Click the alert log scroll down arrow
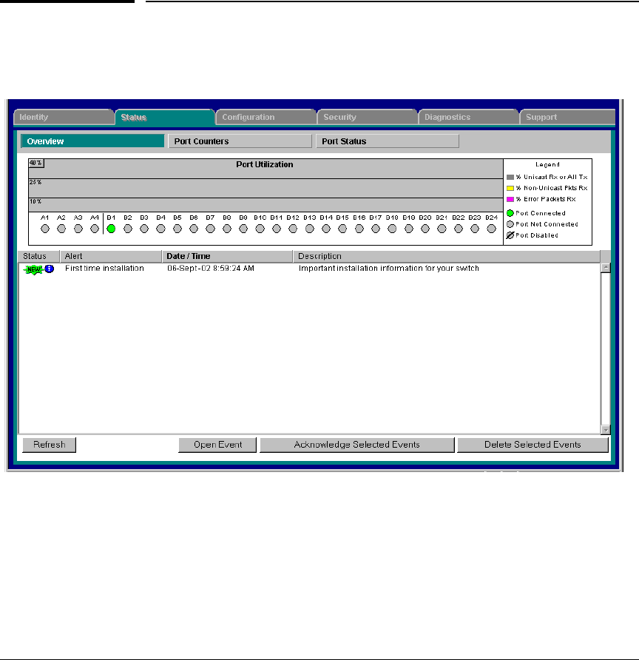 tap(606, 430)
